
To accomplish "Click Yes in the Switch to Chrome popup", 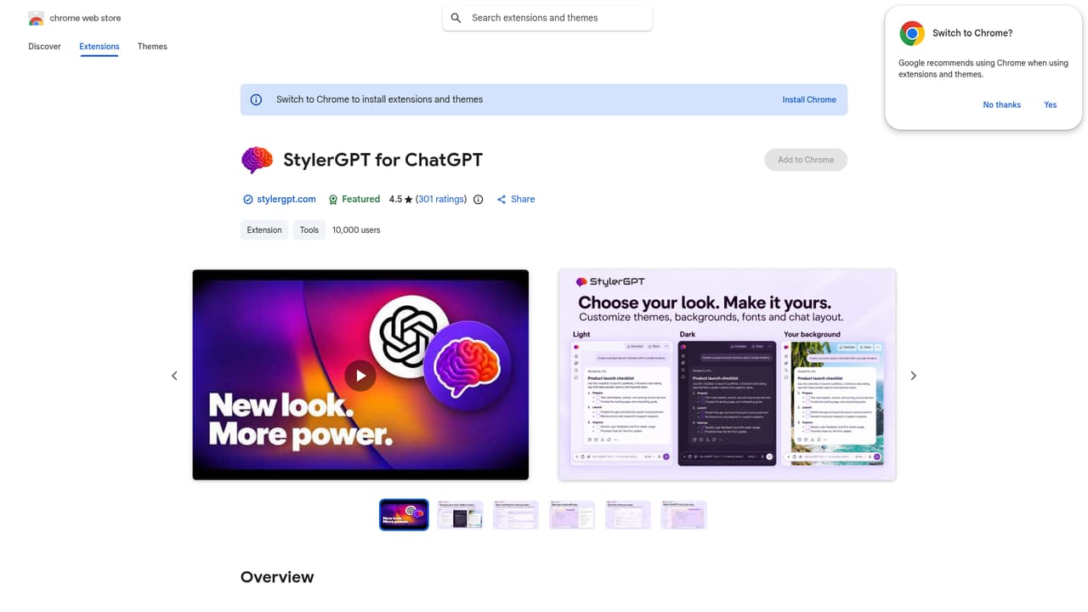I will point(1051,105).
